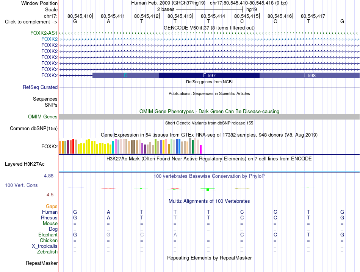
Task: Open the 100 Vert. Cons label
Action: coord(21,185)
